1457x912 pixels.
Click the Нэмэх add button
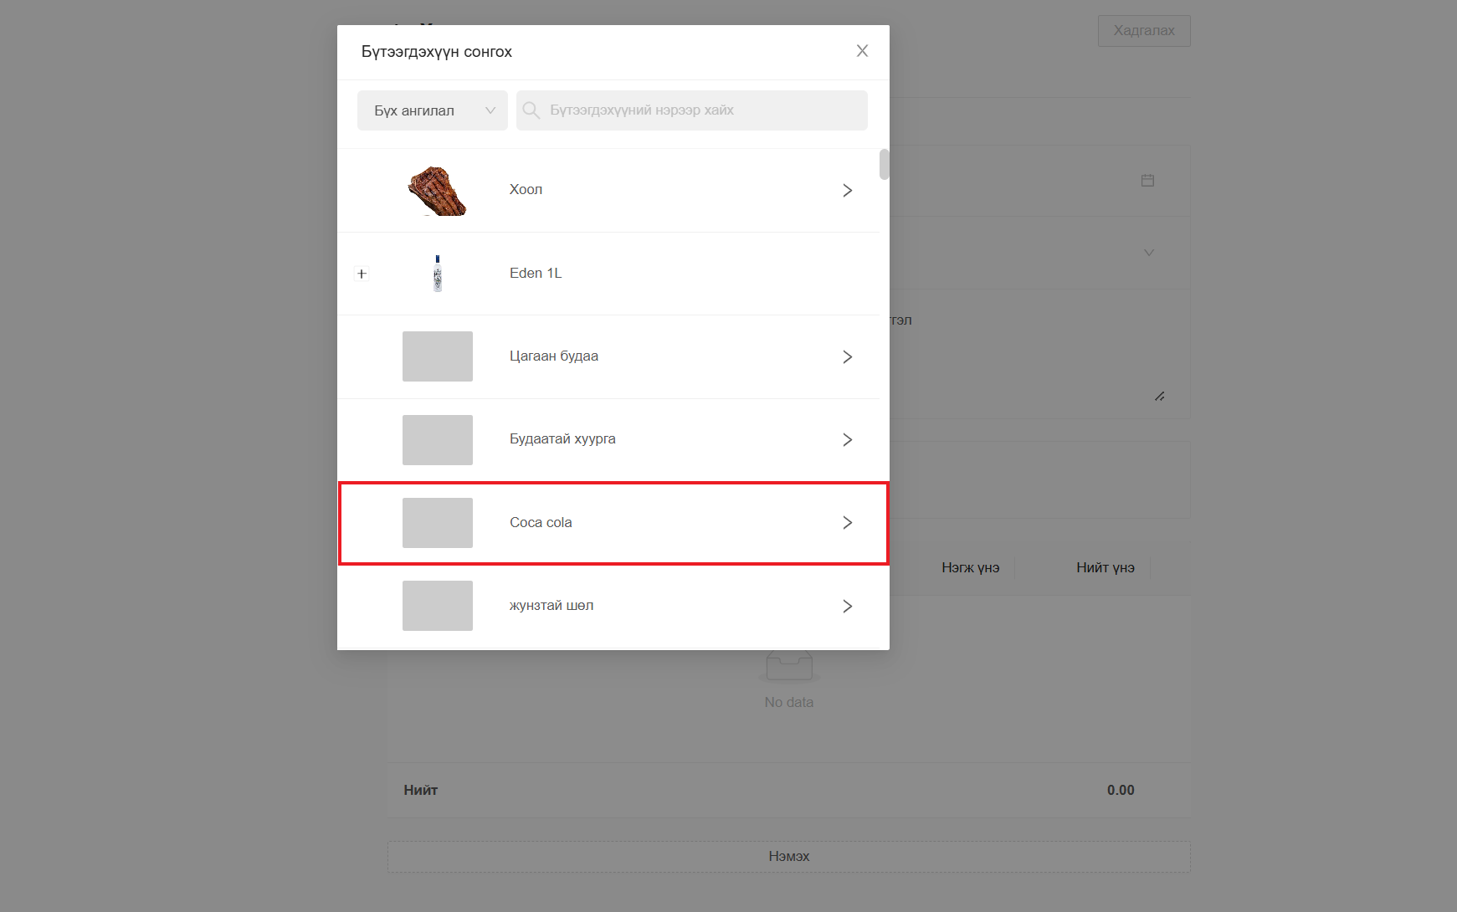click(x=788, y=857)
